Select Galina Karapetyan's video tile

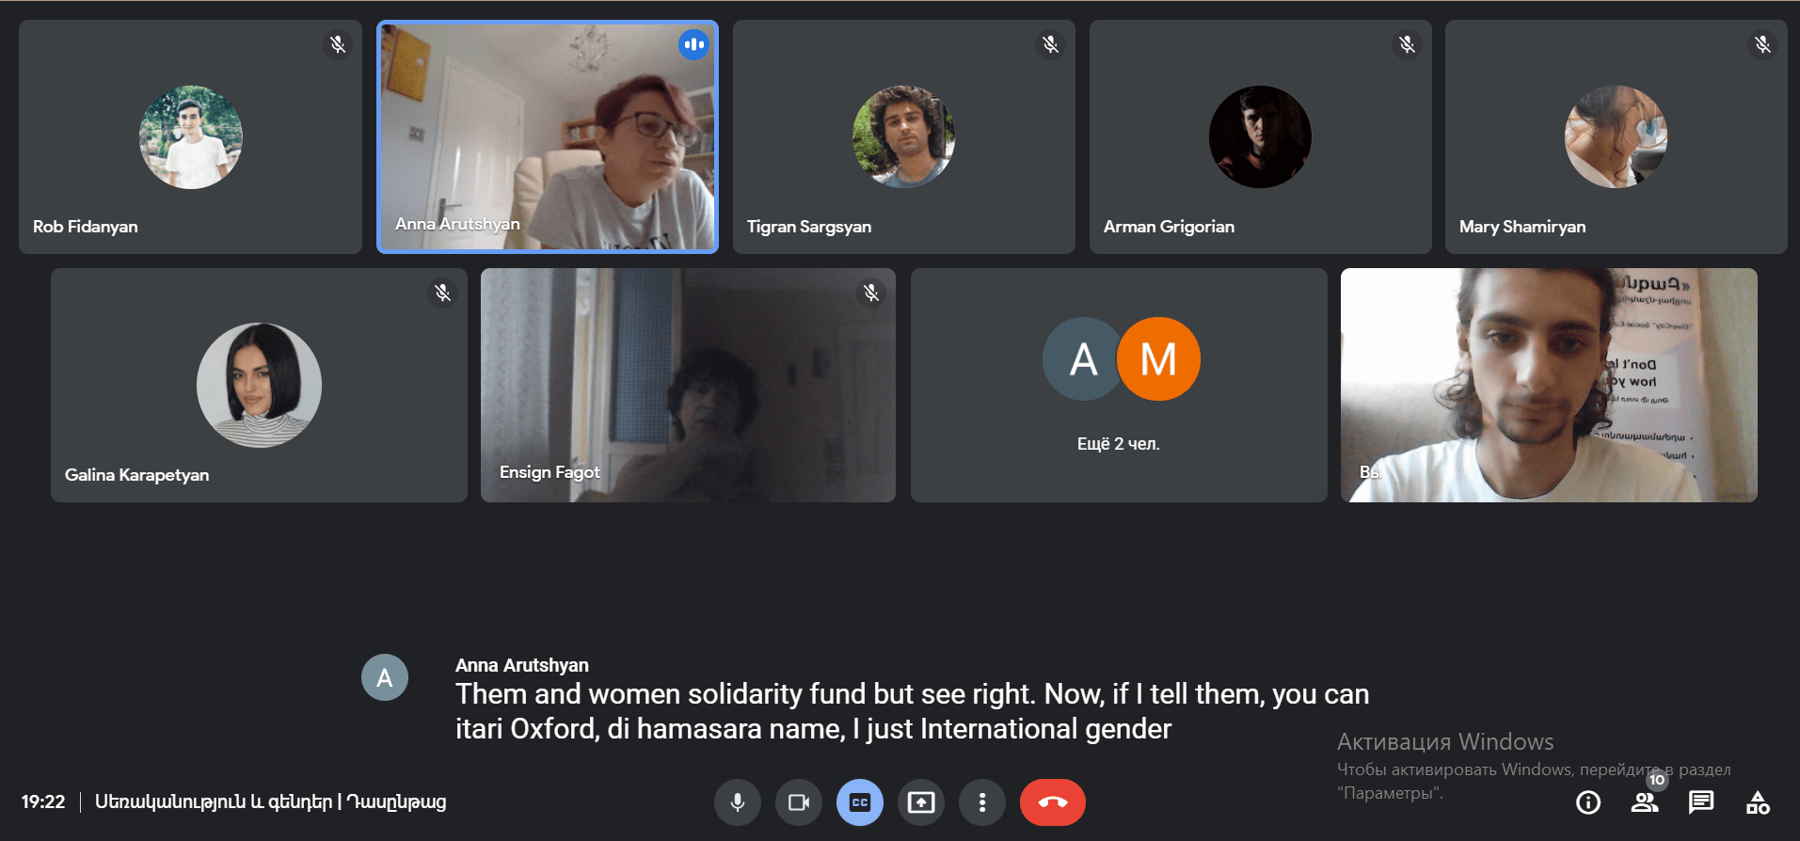pyautogui.click(x=259, y=385)
